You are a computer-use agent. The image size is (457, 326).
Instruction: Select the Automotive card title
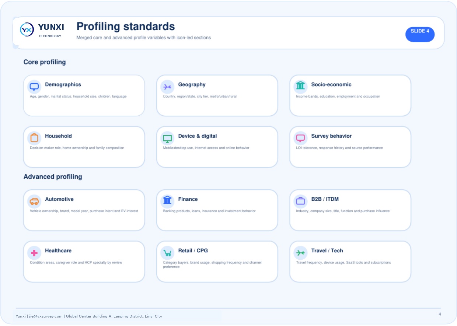click(59, 199)
